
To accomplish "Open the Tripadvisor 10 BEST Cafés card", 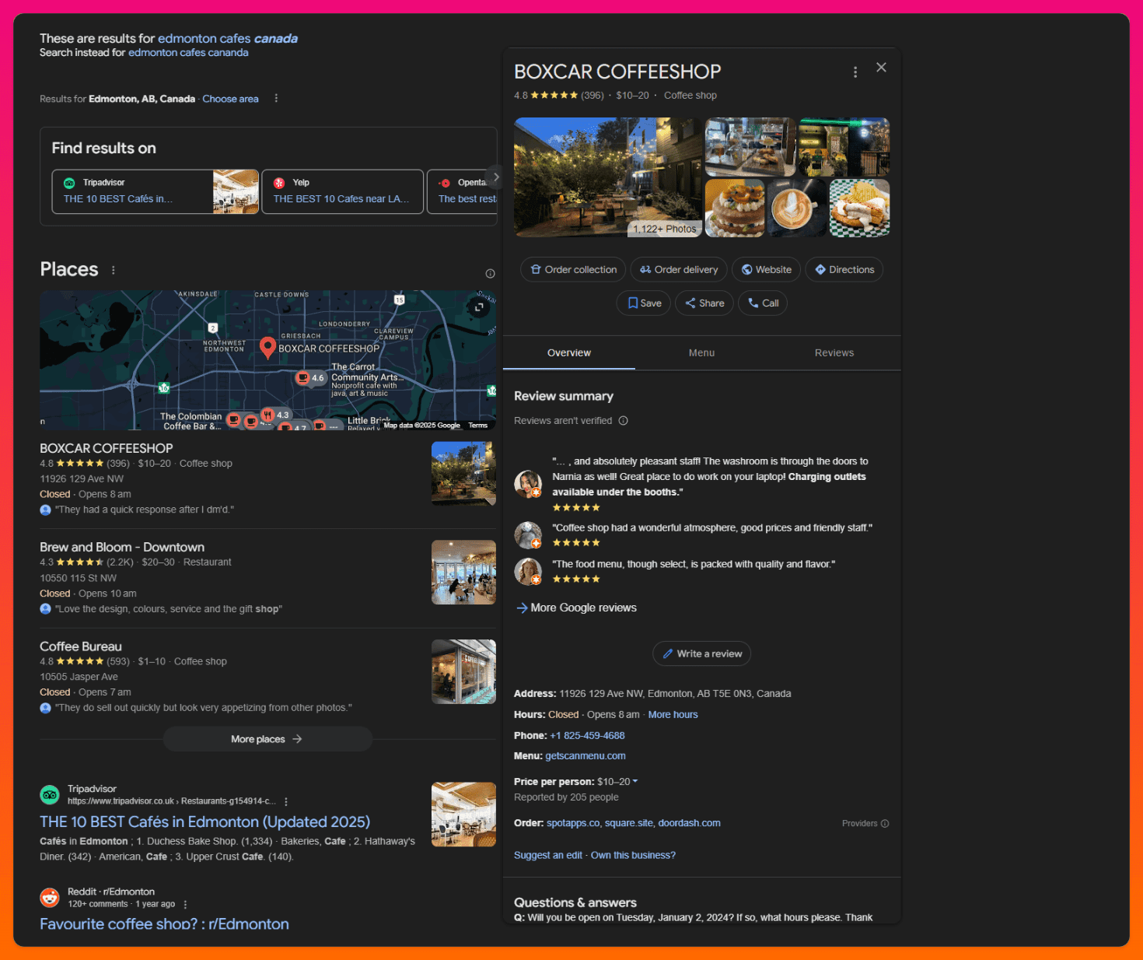I will coord(156,191).
